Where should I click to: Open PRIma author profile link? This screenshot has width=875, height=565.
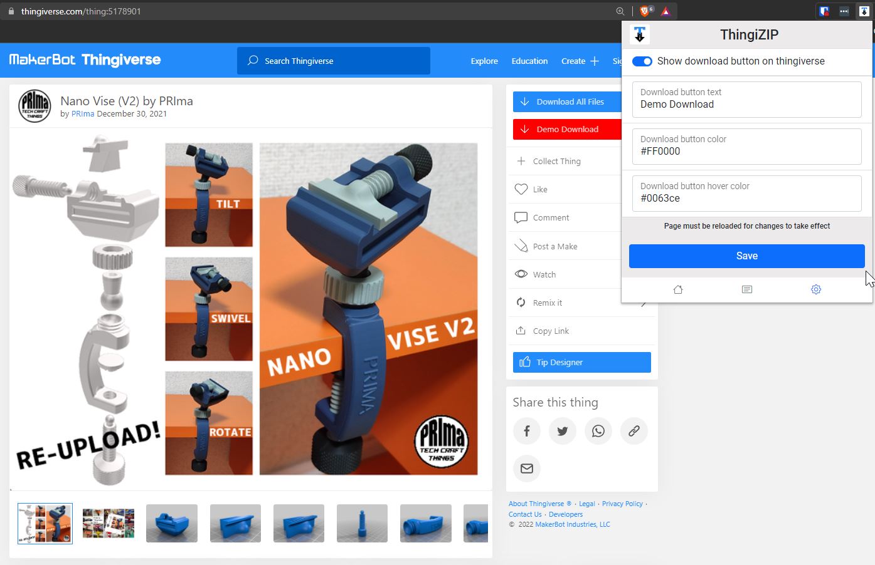coord(83,114)
